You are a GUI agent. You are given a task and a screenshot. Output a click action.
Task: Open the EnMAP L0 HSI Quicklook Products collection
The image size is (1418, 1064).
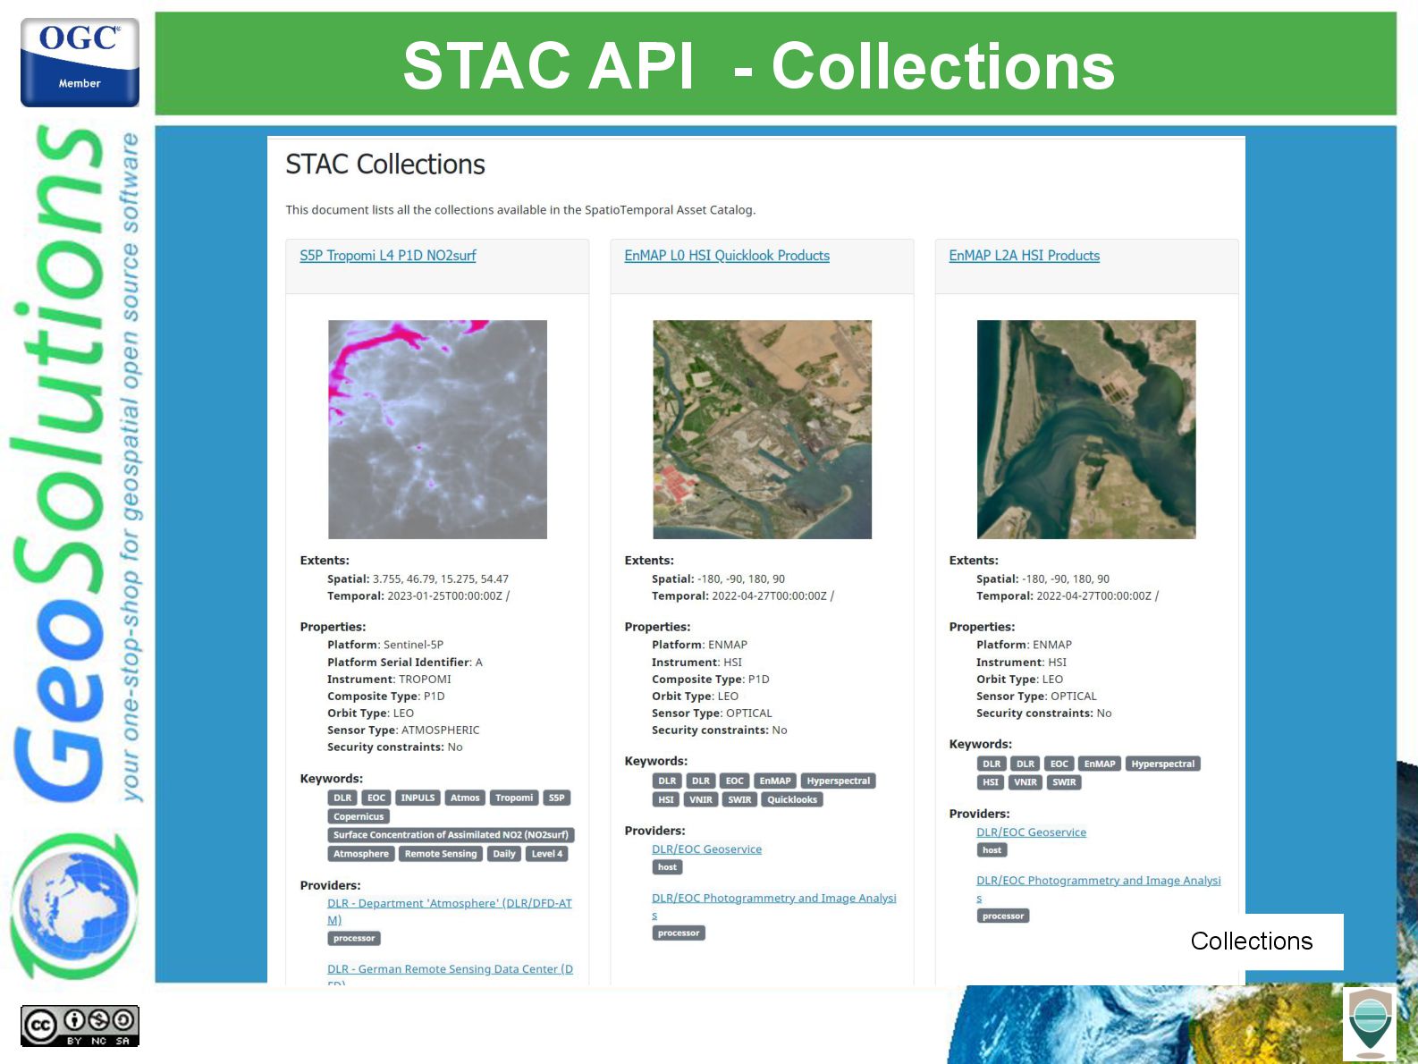click(727, 256)
